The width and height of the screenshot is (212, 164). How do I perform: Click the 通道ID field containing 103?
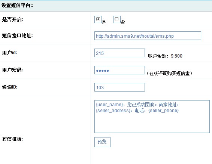(x=119, y=87)
